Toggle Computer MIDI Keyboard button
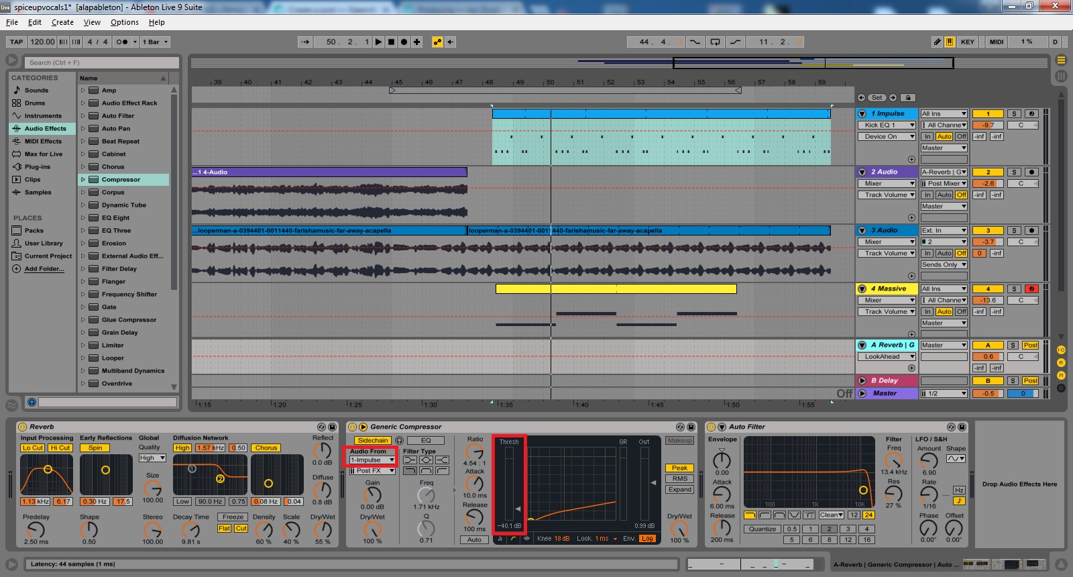 click(x=950, y=42)
